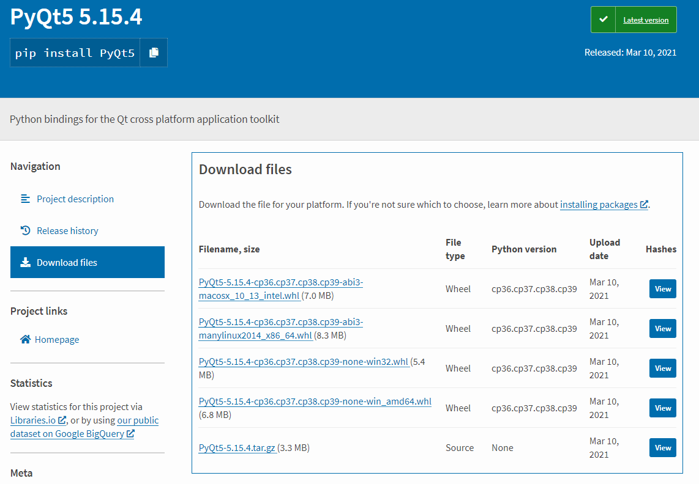
Task: Click the Python version column header
Action: tap(524, 249)
